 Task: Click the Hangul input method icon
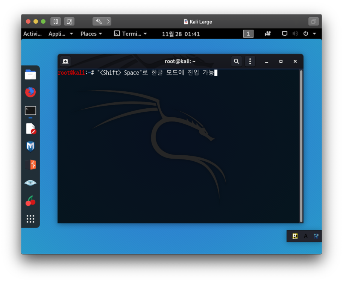(x=295, y=236)
